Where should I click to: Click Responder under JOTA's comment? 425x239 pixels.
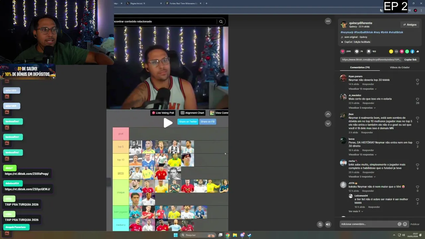pos(368,191)
